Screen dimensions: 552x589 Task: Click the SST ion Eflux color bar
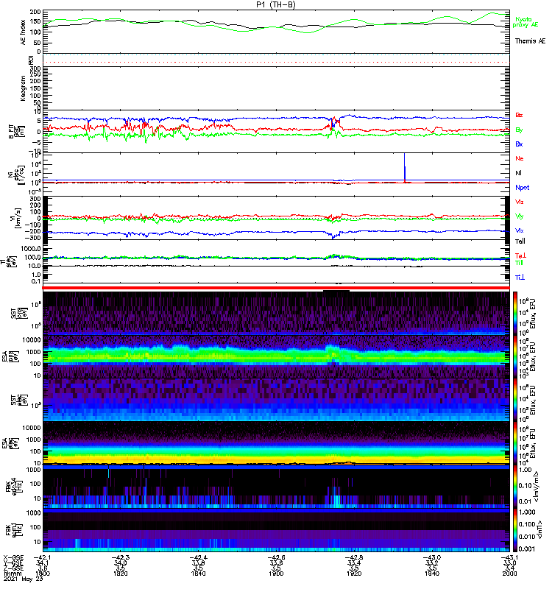pyautogui.click(x=515, y=314)
